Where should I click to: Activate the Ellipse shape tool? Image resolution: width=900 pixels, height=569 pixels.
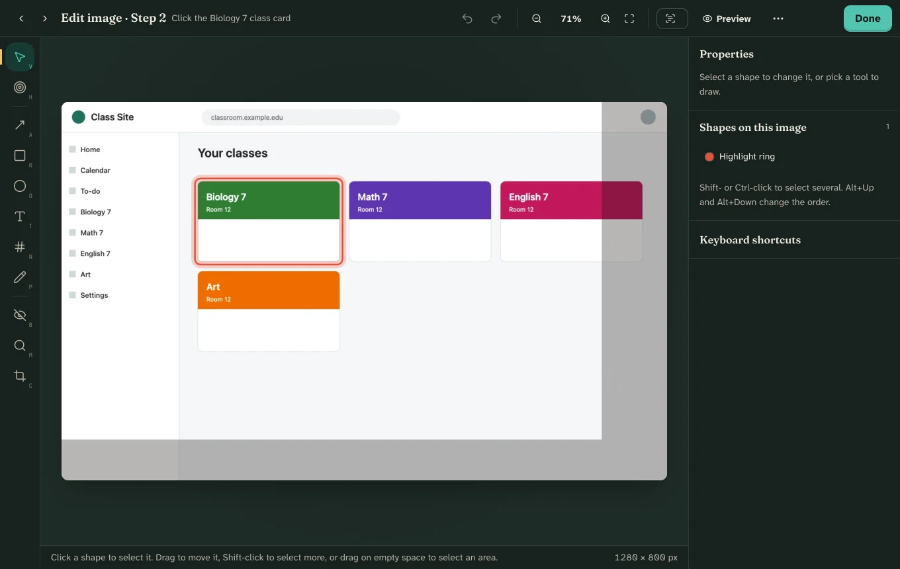tap(20, 186)
